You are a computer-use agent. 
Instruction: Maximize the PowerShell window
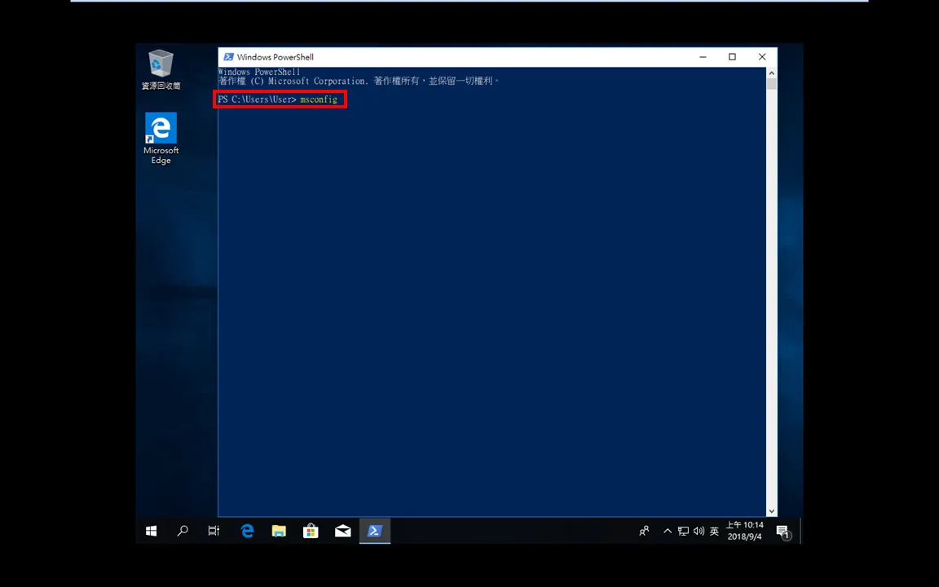pyautogui.click(x=732, y=57)
